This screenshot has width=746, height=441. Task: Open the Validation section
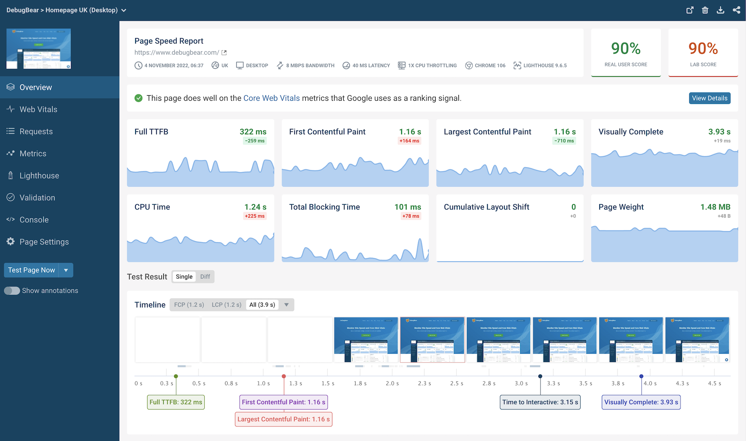pyautogui.click(x=60, y=197)
